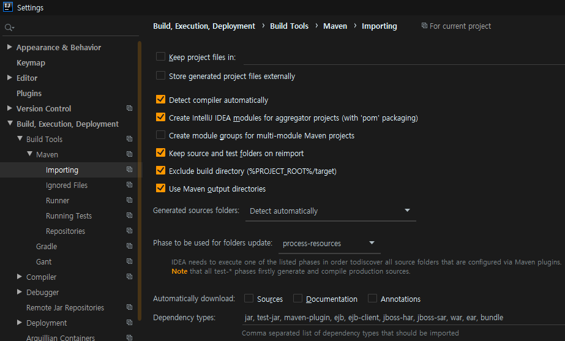The image size is (565, 341).
Task: Click project-level icon beside Compiler
Action: [x=129, y=277]
